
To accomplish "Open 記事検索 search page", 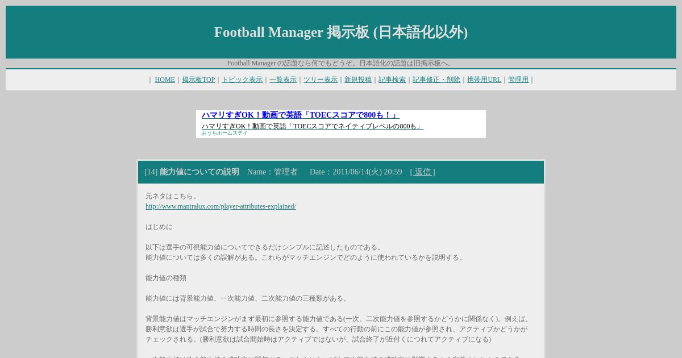I will (x=392, y=80).
